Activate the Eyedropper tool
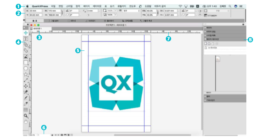Image resolution: width=275 pixels, height=139 pixels. pyautogui.click(x=26, y=104)
